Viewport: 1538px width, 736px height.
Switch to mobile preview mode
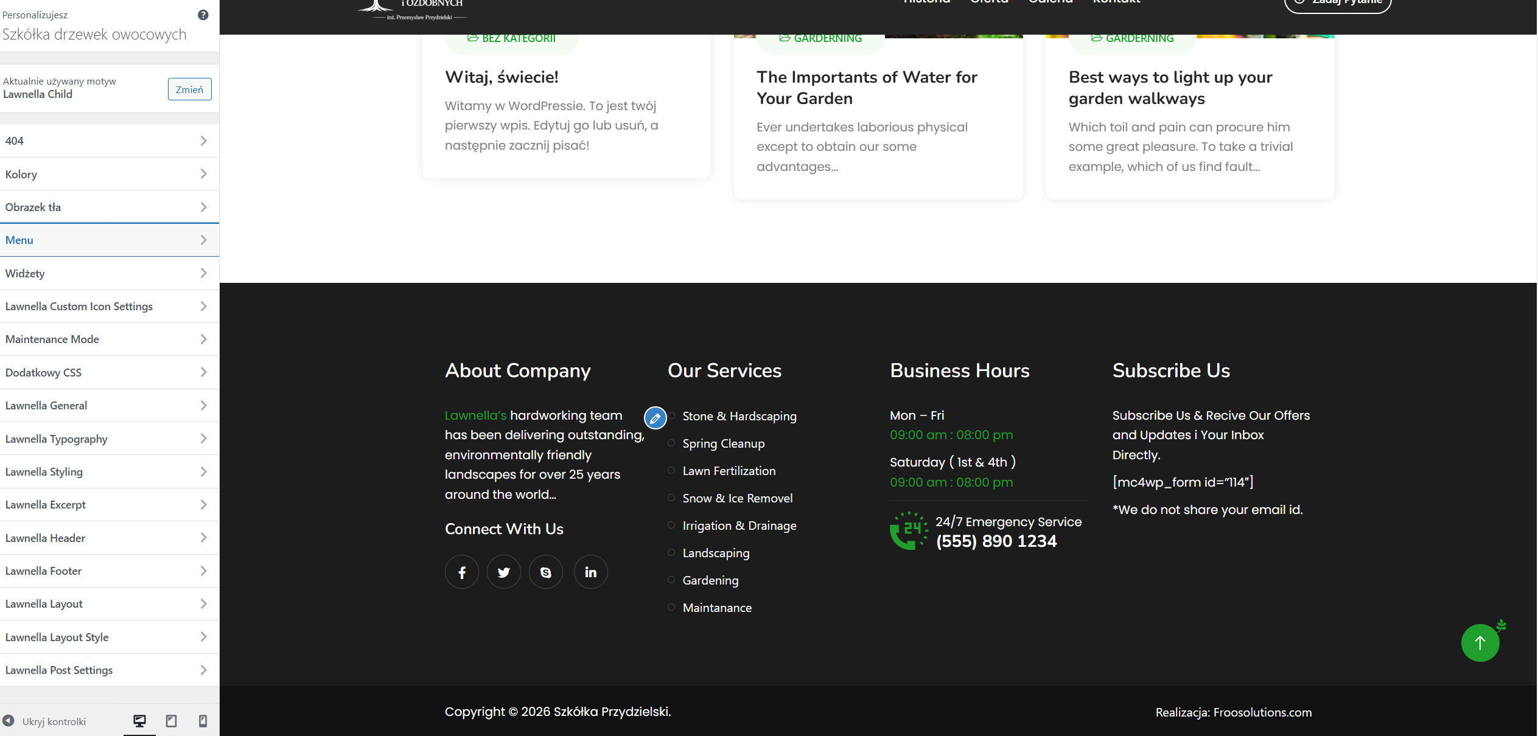pos(203,721)
